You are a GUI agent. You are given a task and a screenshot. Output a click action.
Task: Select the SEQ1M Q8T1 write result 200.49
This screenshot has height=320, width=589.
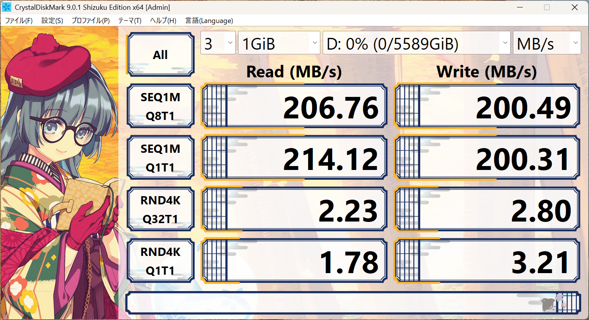point(487,106)
